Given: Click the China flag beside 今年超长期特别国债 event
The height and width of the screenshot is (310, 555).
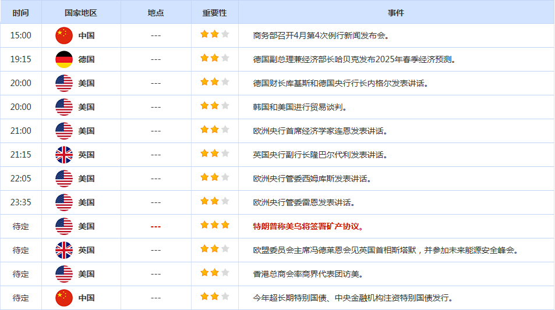Looking at the screenshot, I should coord(64,298).
